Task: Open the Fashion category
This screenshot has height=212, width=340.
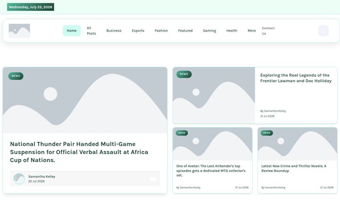Action: click(161, 31)
